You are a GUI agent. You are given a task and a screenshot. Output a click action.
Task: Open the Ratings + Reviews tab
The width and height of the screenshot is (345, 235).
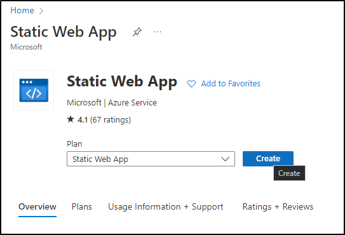coord(278,207)
